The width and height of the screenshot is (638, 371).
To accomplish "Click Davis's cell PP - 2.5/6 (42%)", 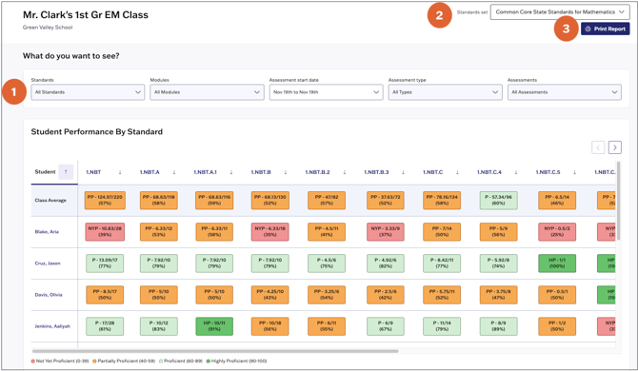I will click(x=386, y=295).
